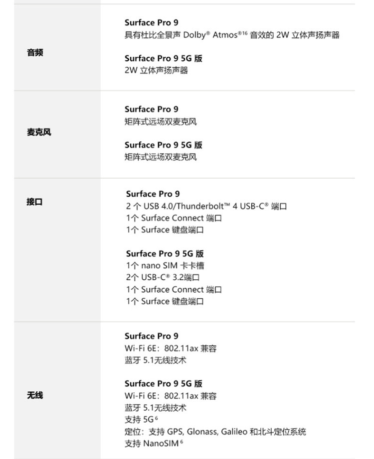
Task: Click Surface Pro 9 5G 版 heading under 音频
Action: 164,59
